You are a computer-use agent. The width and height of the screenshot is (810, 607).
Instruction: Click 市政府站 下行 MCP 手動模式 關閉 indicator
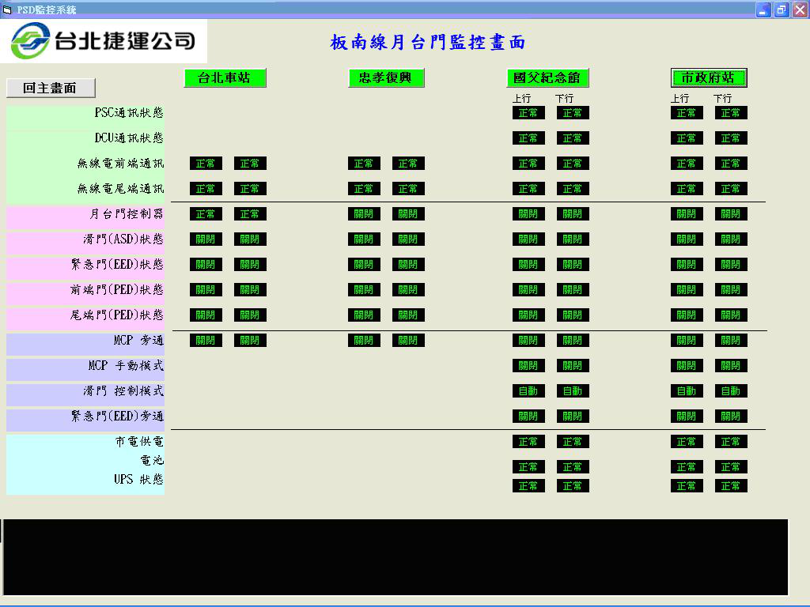pyautogui.click(x=731, y=365)
